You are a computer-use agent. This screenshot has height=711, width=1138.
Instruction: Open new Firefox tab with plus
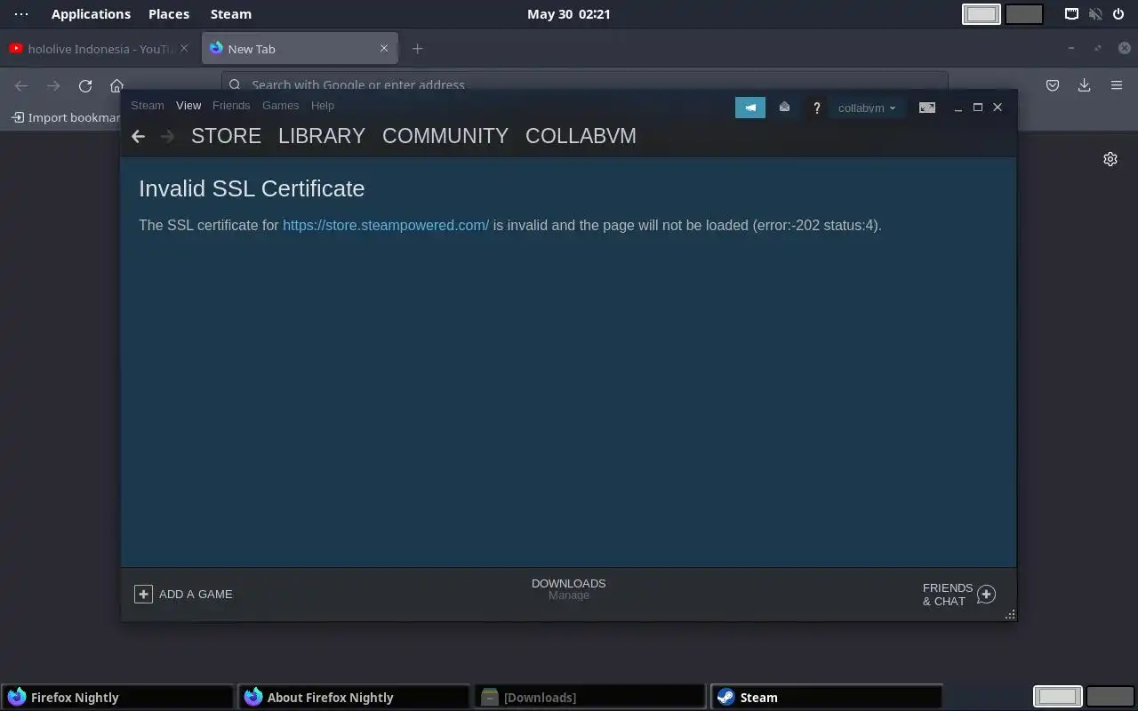[x=417, y=49]
